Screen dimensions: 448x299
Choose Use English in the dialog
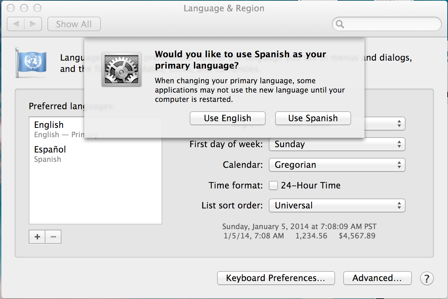tap(227, 118)
